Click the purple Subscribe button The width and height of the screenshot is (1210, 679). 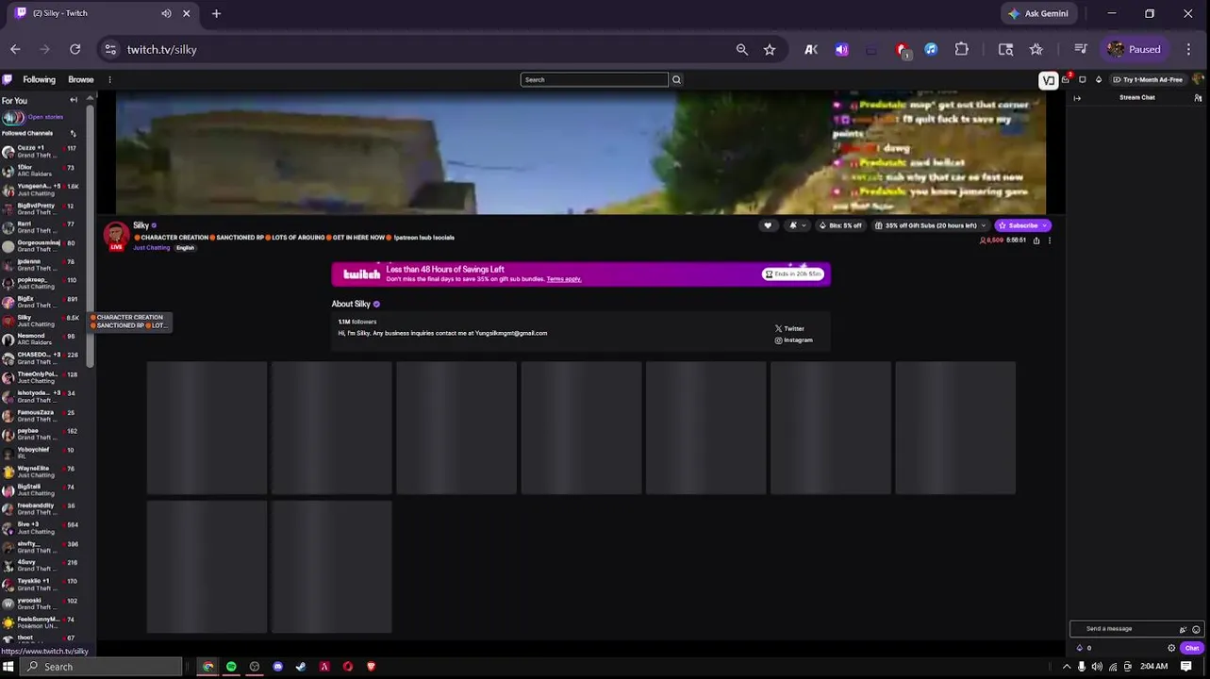(1023, 226)
